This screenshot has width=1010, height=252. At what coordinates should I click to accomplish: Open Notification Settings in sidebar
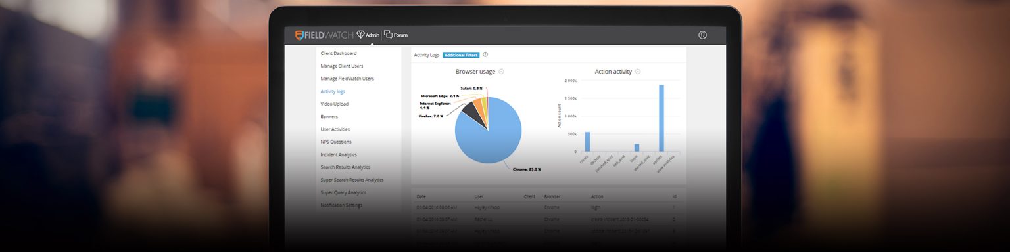pos(341,205)
